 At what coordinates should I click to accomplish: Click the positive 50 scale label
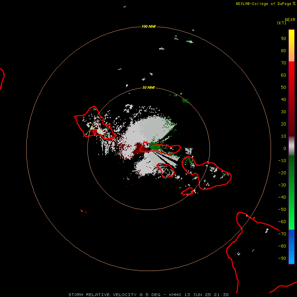[283, 87]
